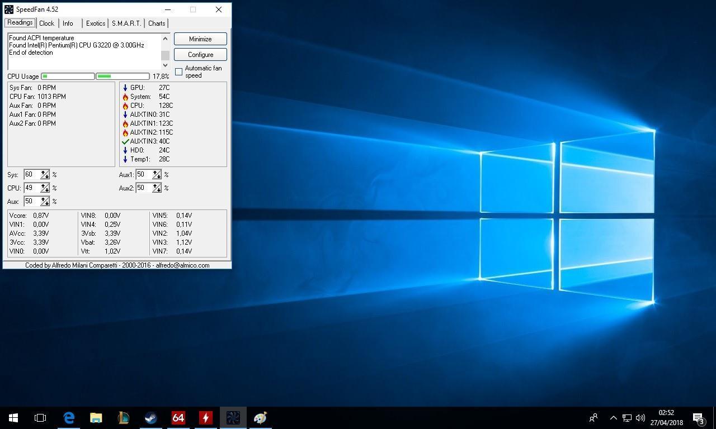Click the Minimize button in SpeedFan
The height and width of the screenshot is (429, 716).
click(x=200, y=39)
